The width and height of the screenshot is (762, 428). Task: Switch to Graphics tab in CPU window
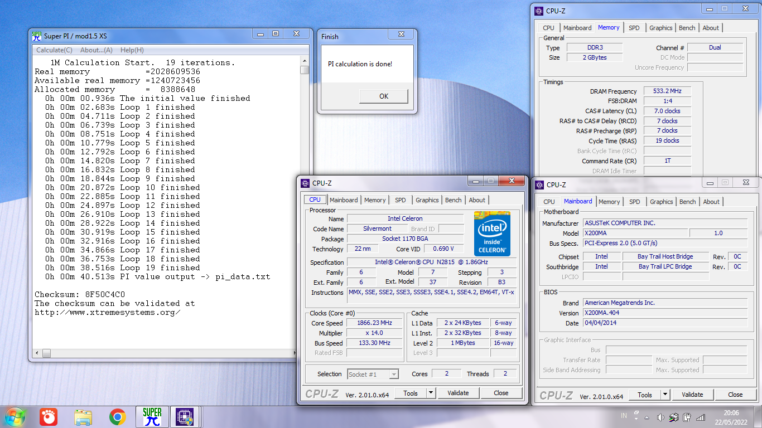pyautogui.click(x=427, y=200)
